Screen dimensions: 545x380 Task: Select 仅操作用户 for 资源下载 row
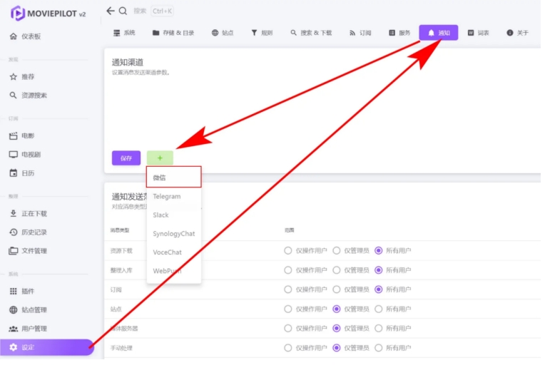[x=287, y=250]
